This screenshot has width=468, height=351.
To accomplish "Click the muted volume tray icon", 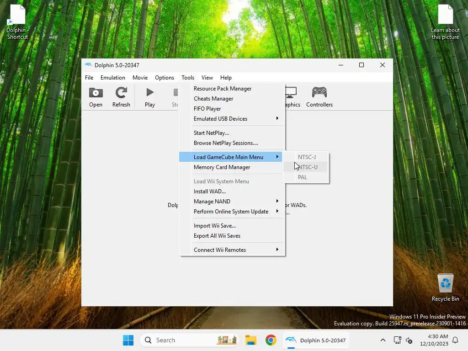I will point(409,340).
